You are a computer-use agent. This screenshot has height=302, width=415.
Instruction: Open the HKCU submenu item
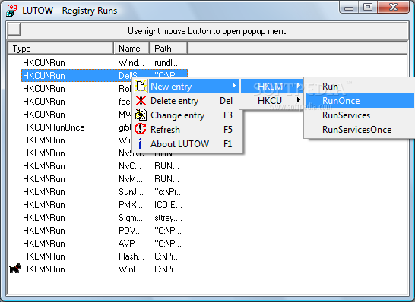(x=272, y=100)
